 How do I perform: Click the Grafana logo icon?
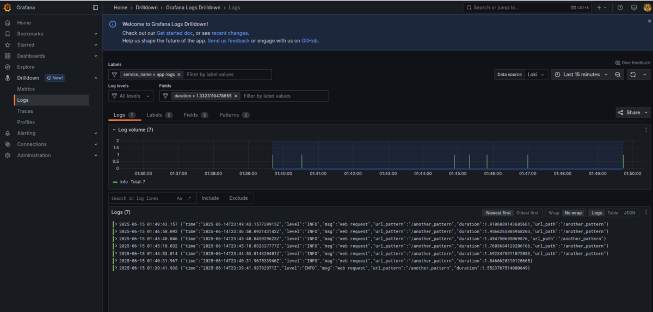tap(7, 8)
